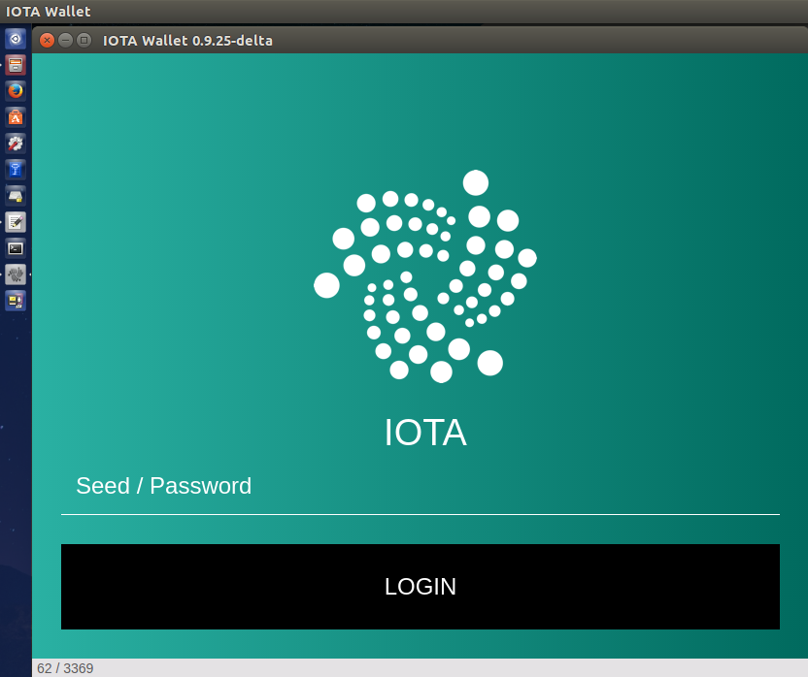Open the blue blueprint dock icon
This screenshot has height=677, width=808.
tap(16, 170)
